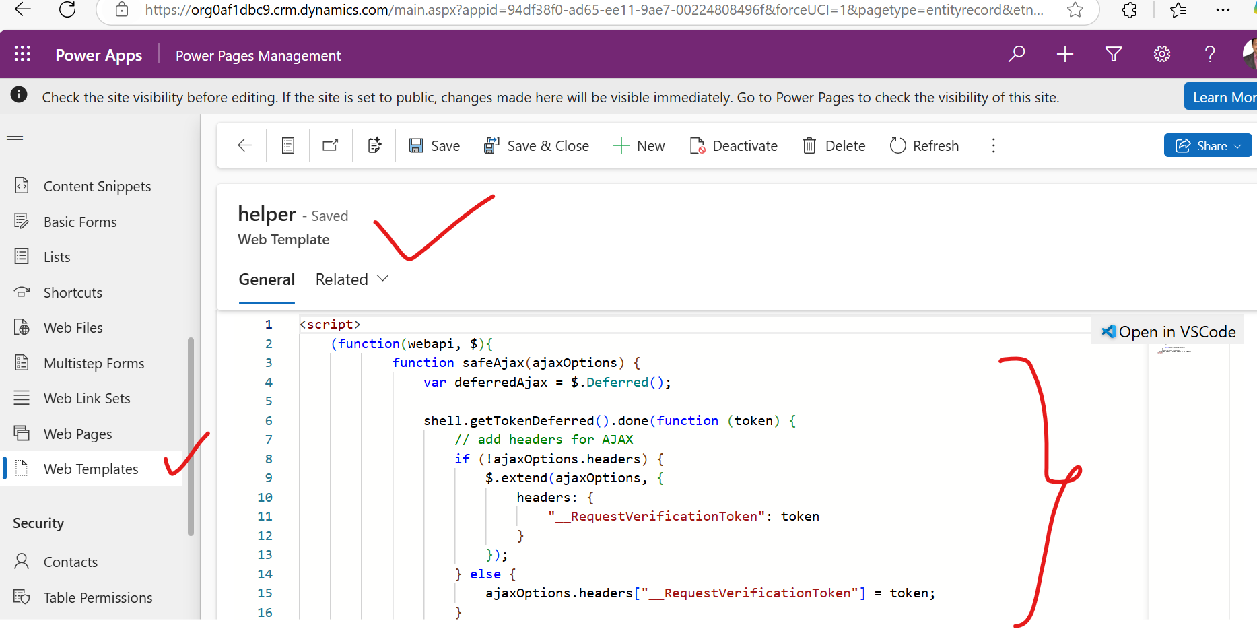Click the Open in VSCode button

1168,331
